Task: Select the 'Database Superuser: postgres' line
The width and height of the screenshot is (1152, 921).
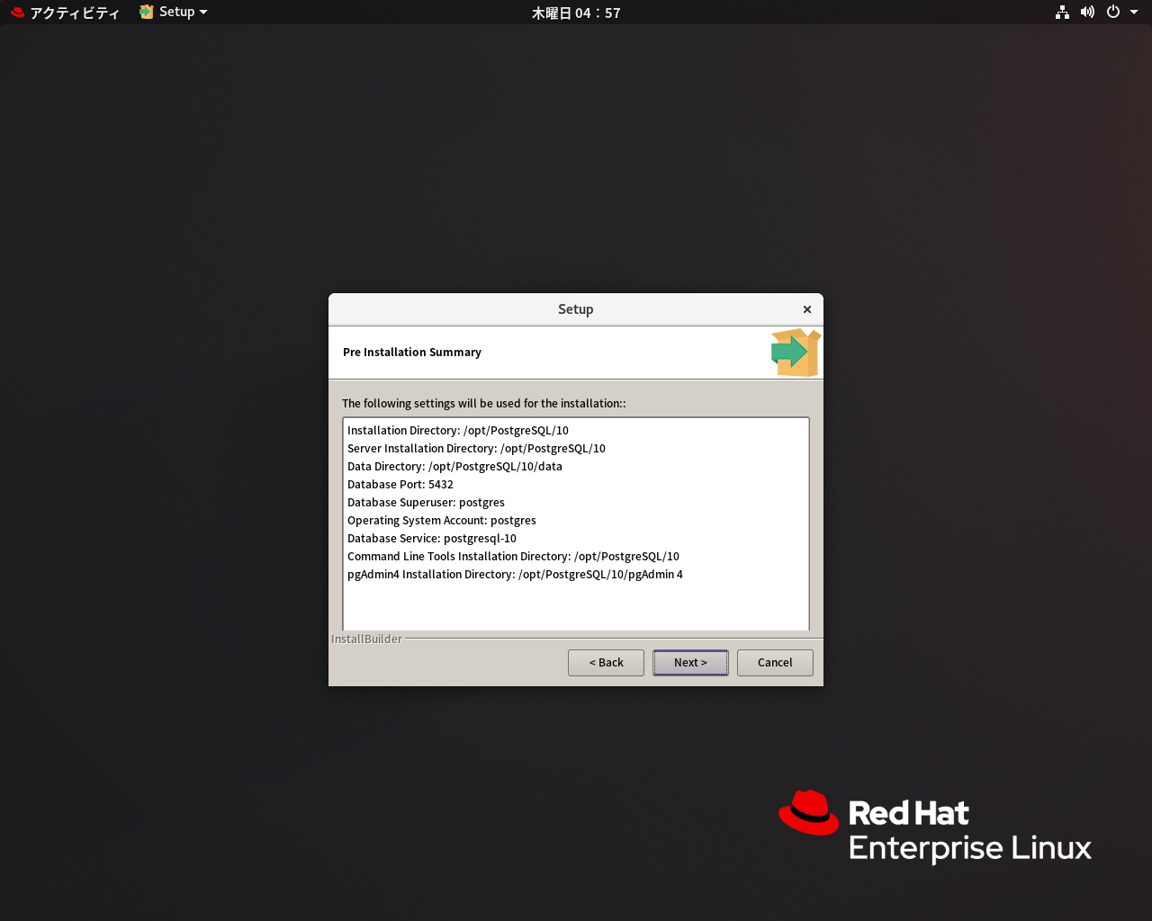Action: coord(426,503)
